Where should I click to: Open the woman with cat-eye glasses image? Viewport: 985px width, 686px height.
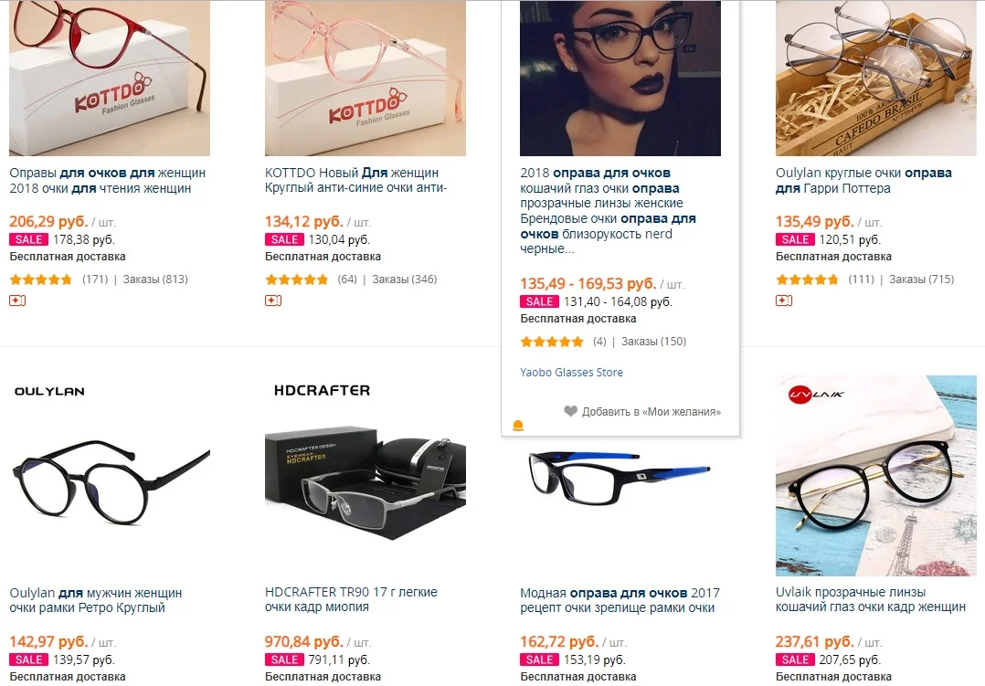[620, 78]
